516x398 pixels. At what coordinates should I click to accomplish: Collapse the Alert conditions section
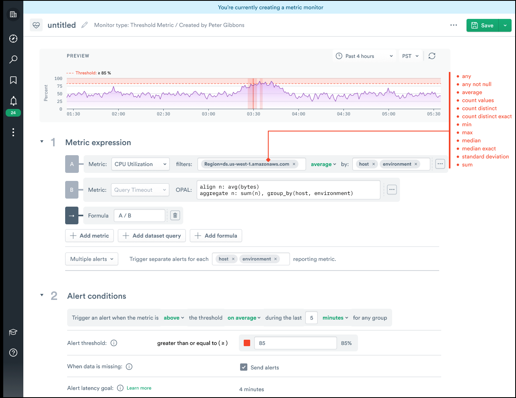coord(42,295)
